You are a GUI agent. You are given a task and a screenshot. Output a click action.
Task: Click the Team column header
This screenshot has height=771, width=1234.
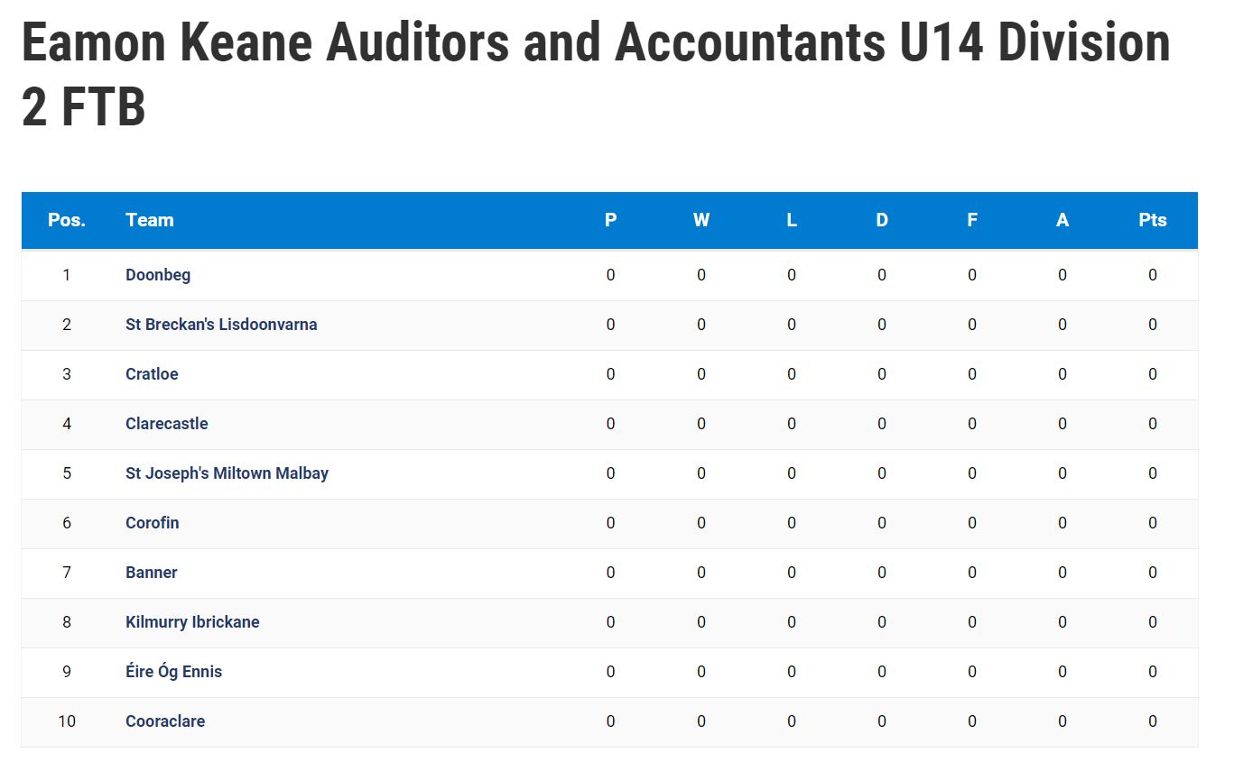(150, 220)
